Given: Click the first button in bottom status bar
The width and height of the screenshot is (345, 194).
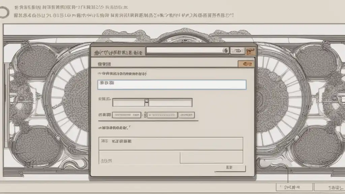Looking at the screenshot, I should (x=294, y=187).
